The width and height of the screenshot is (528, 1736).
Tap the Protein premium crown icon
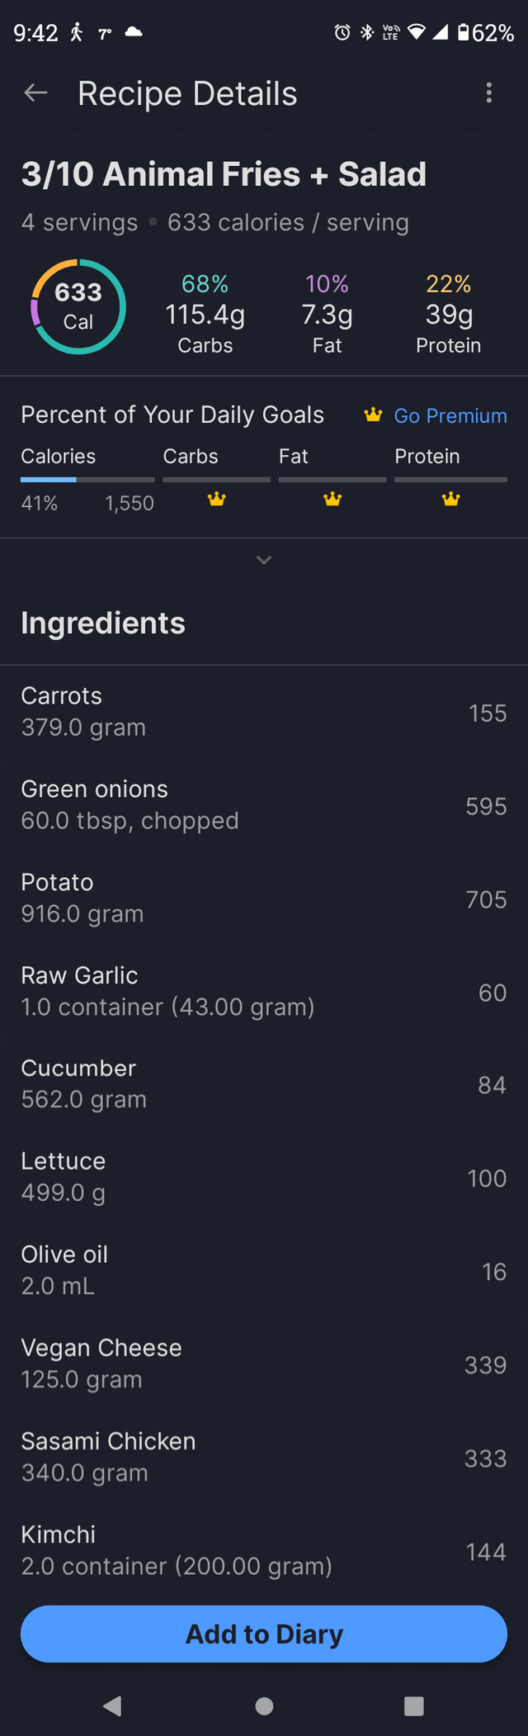tap(450, 499)
